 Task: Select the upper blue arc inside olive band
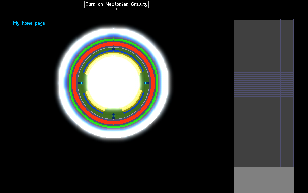(113, 51)
